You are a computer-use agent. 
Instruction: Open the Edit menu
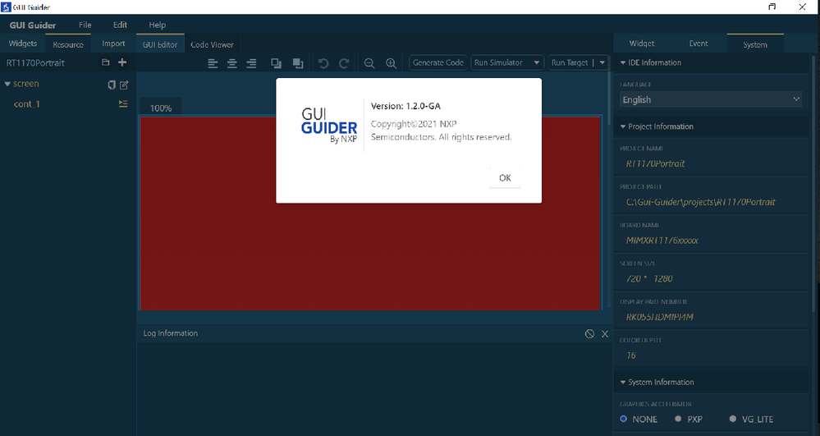pyautogui.click(x=121, y=25)
